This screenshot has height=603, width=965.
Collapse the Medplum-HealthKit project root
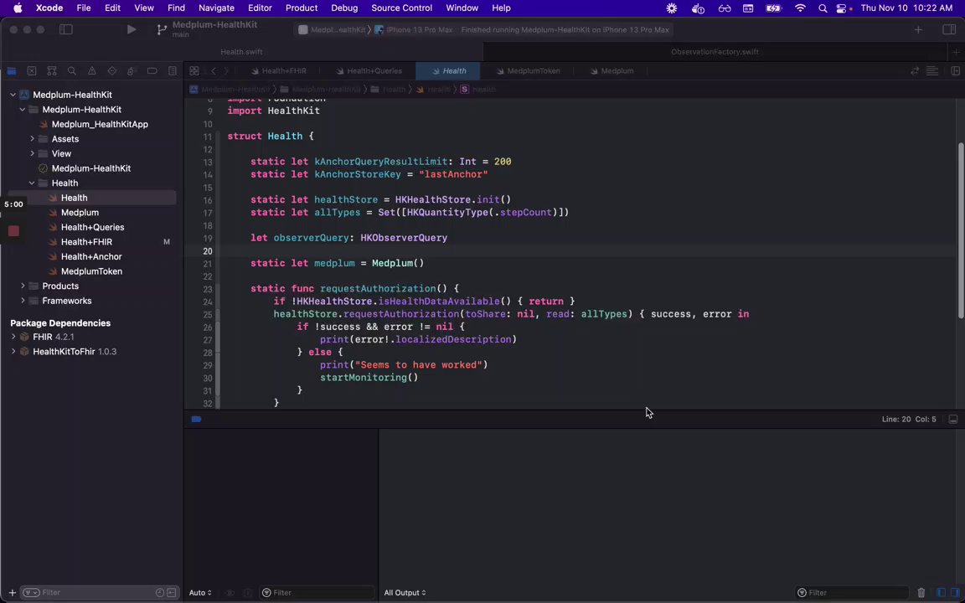tap(13, 95)
